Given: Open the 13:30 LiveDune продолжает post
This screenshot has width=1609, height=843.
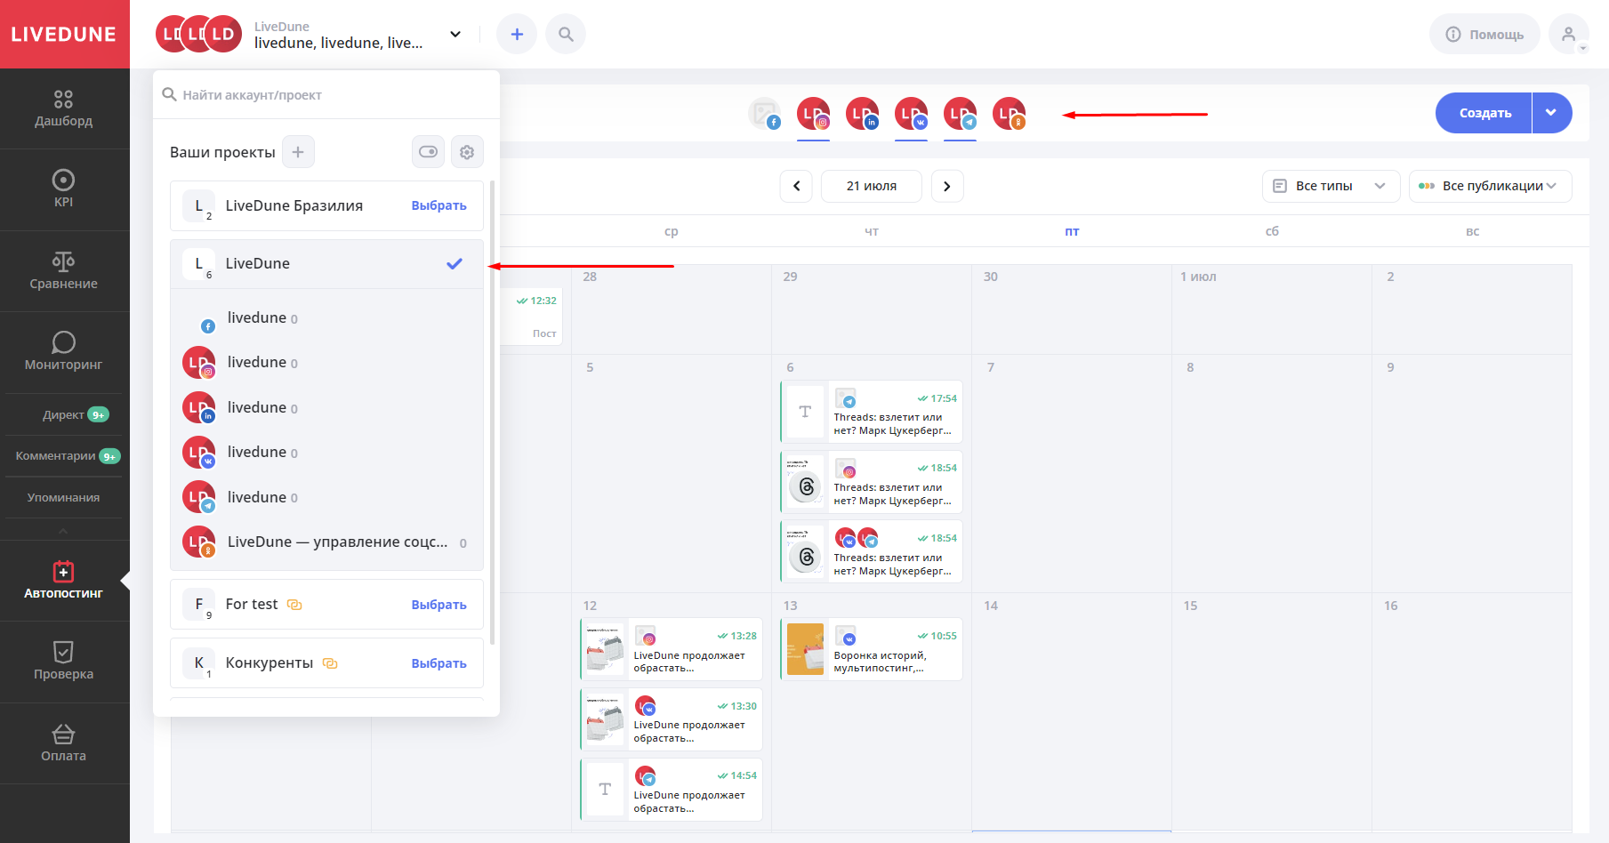Looking at the screenshot, I should pos(672,719).
